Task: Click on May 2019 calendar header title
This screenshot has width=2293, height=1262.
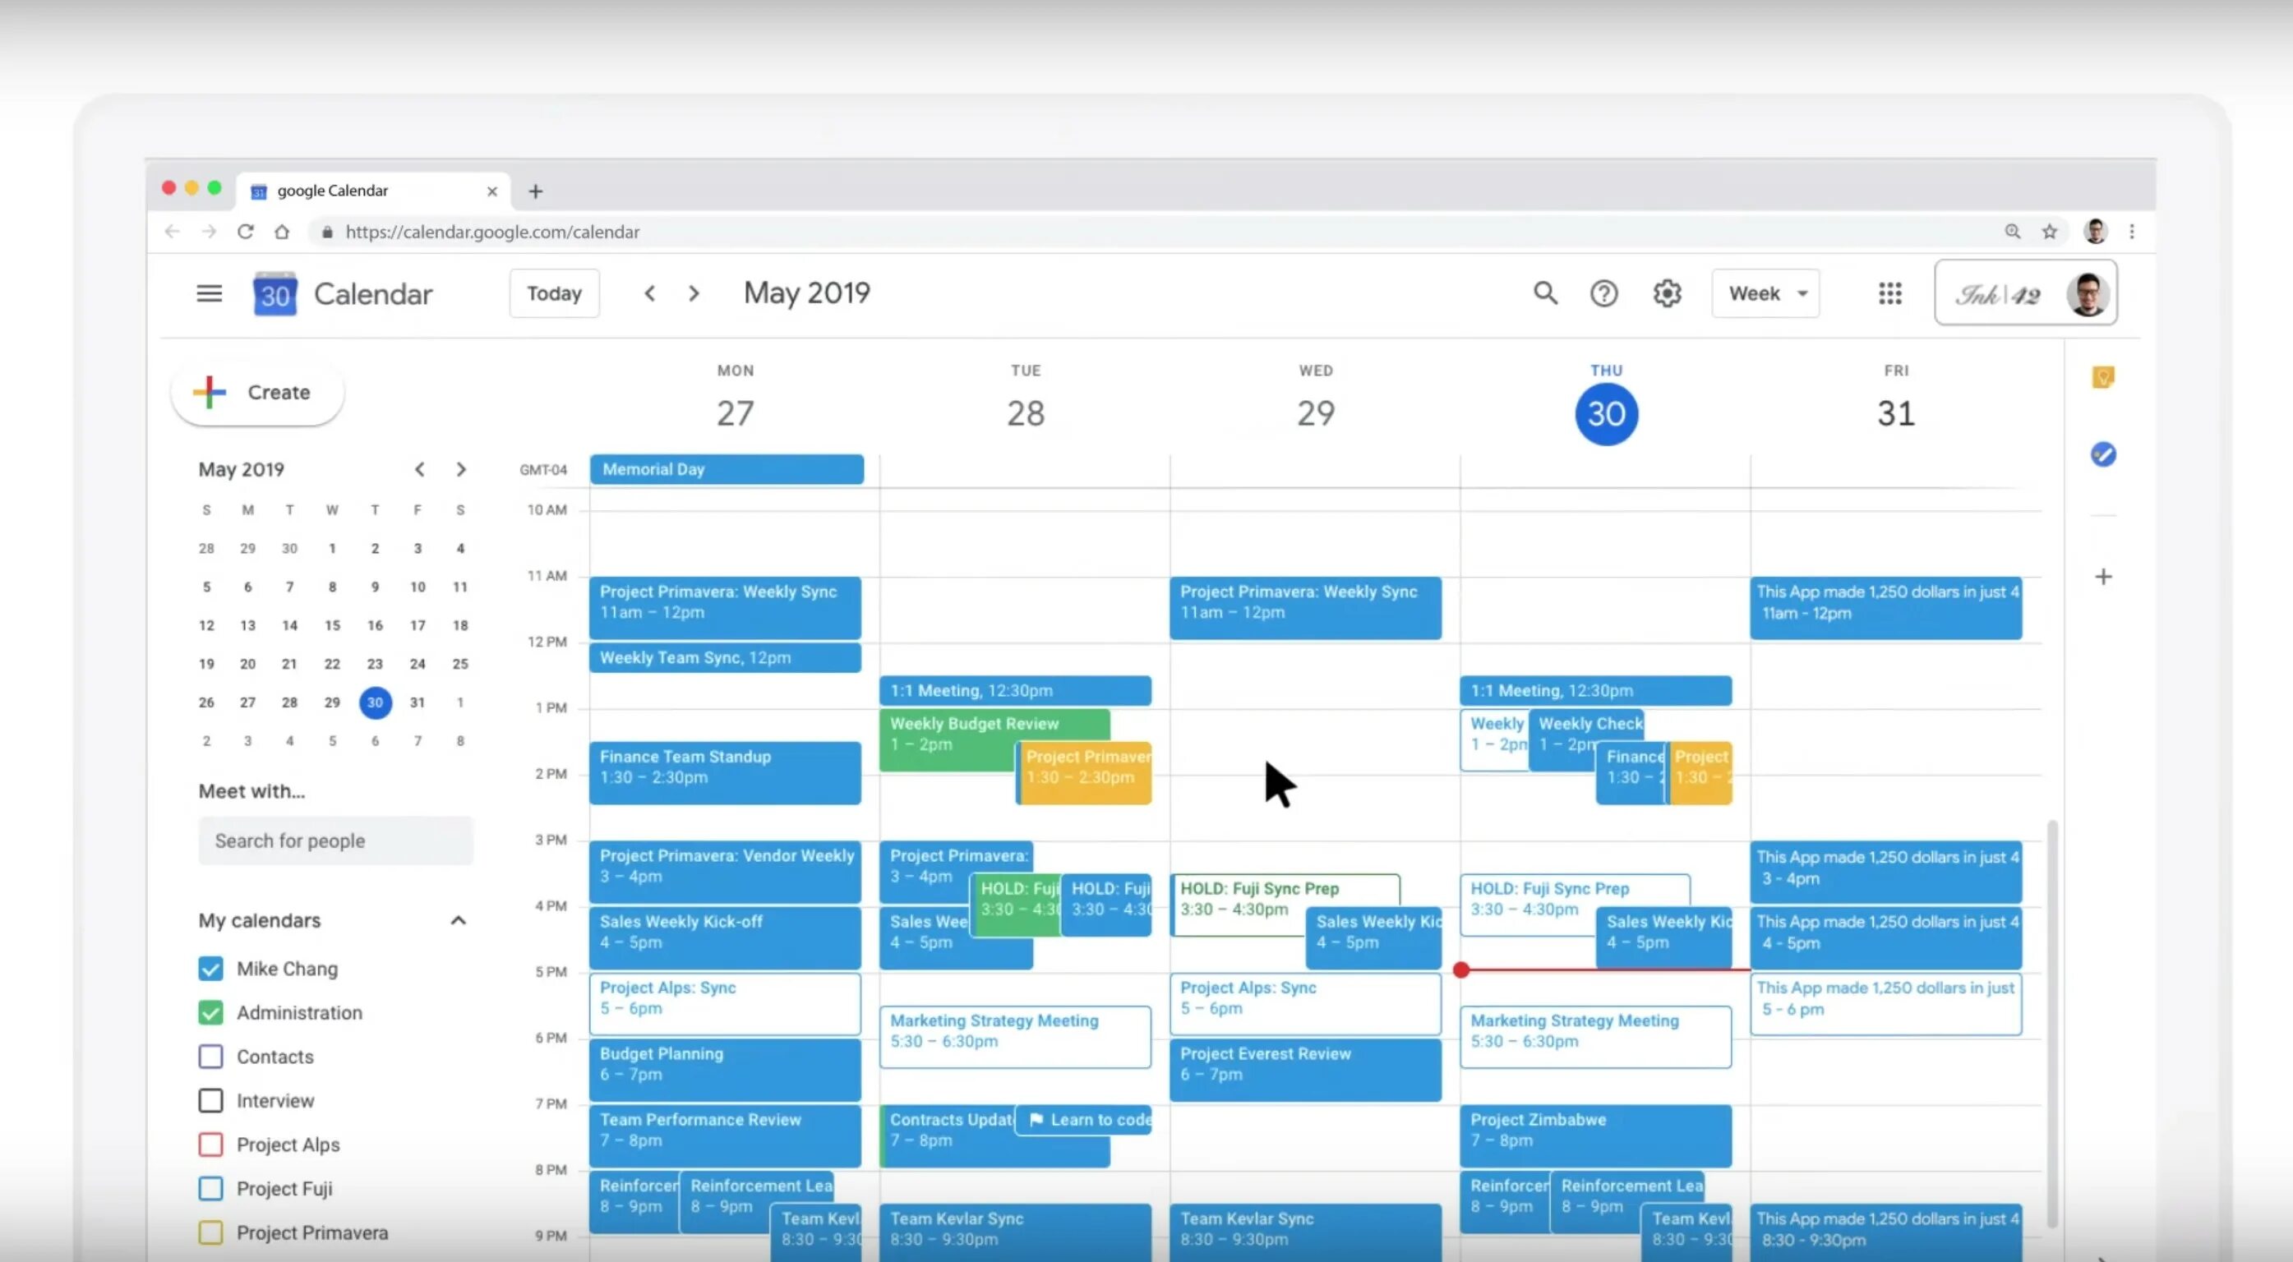Action: [x=807, y=292]
